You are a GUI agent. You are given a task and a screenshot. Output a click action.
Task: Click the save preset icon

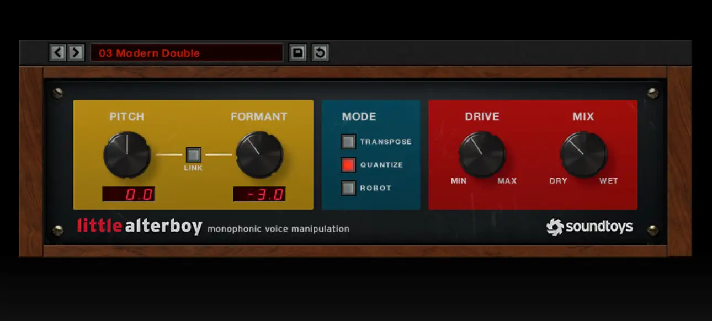(x=297, y=53)
